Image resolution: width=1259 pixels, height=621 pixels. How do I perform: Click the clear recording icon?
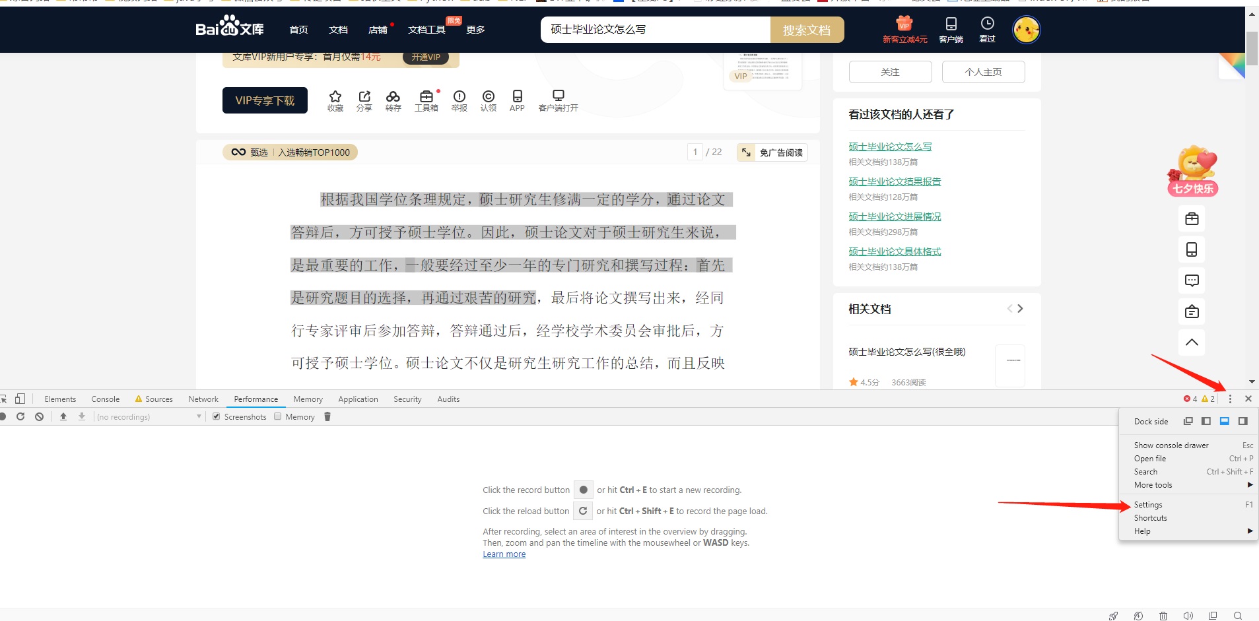coord(40,416)
